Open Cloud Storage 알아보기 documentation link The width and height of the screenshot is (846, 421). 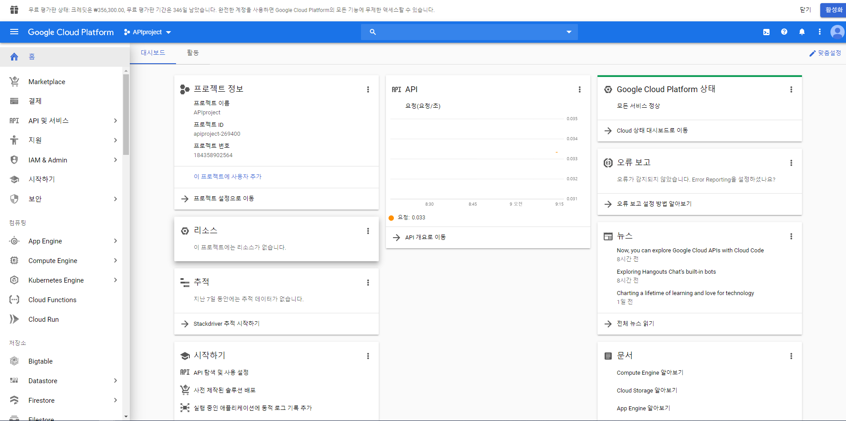647,390
